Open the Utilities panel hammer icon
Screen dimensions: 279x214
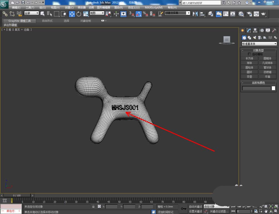[274, 31]
